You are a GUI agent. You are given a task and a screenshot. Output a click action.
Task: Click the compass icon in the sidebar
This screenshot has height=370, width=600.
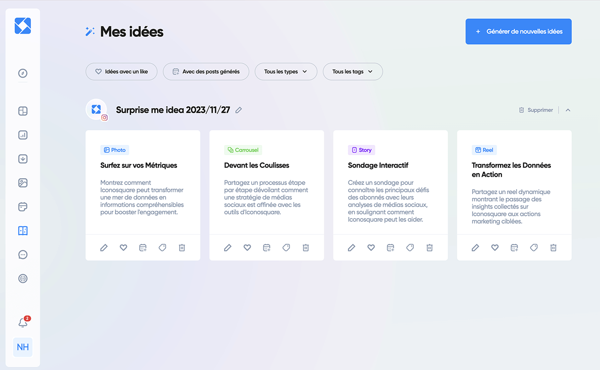tap(23, 73)
